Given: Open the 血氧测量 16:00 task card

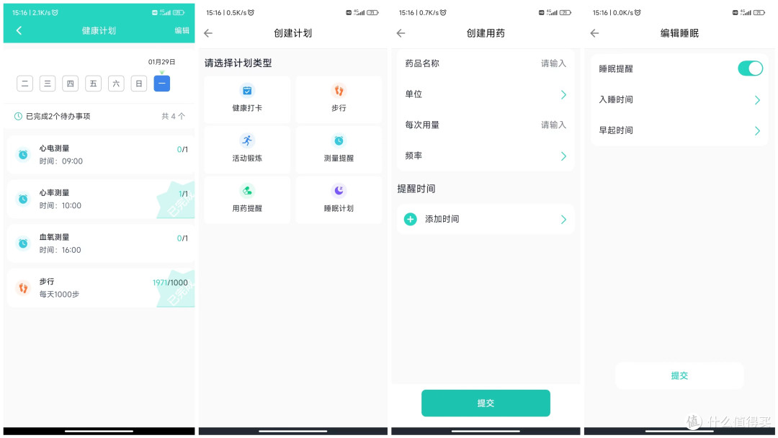Looking at the screenshot, I should click(101, 243).
